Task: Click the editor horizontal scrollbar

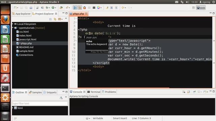Action: (x=123, y=88)
